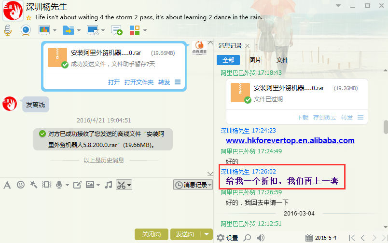Record a voice message in toolbar

coord(59,185)
